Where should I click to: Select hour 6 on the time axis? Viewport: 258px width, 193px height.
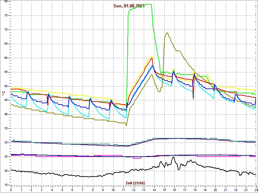tap(73, 190)
